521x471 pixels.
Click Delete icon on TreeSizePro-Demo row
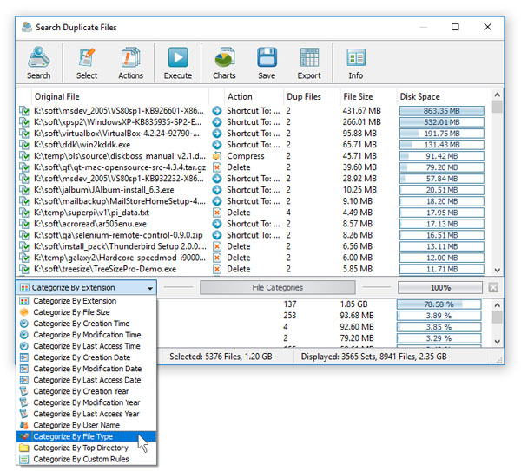pyautogui.click(x=217, y=269)
